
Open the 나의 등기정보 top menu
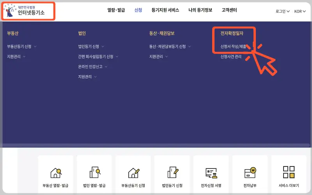(x=200, y=10)
